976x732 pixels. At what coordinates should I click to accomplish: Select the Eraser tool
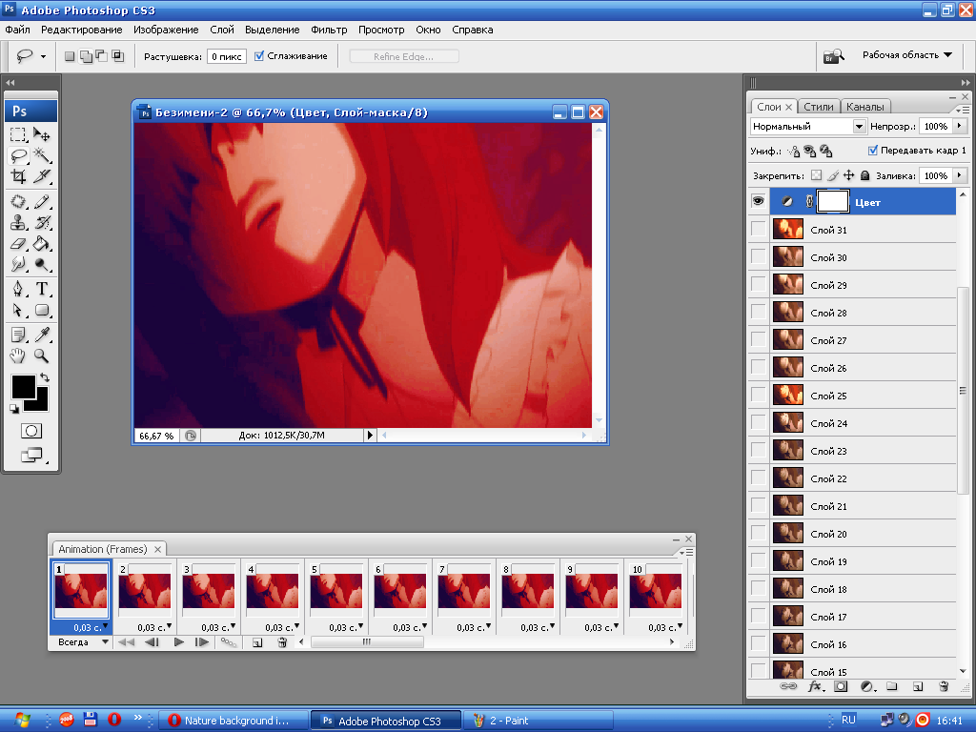tap(18, 244)
